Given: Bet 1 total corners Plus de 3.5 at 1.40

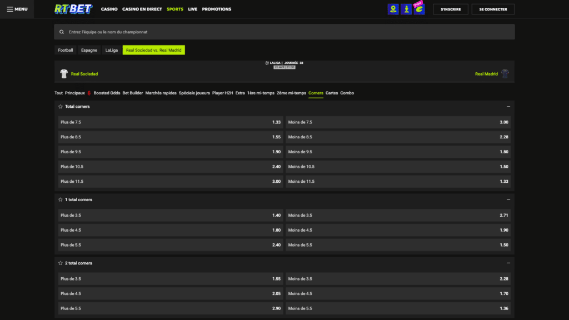Looking at the screenshot, I should click(x=171, y=216).
